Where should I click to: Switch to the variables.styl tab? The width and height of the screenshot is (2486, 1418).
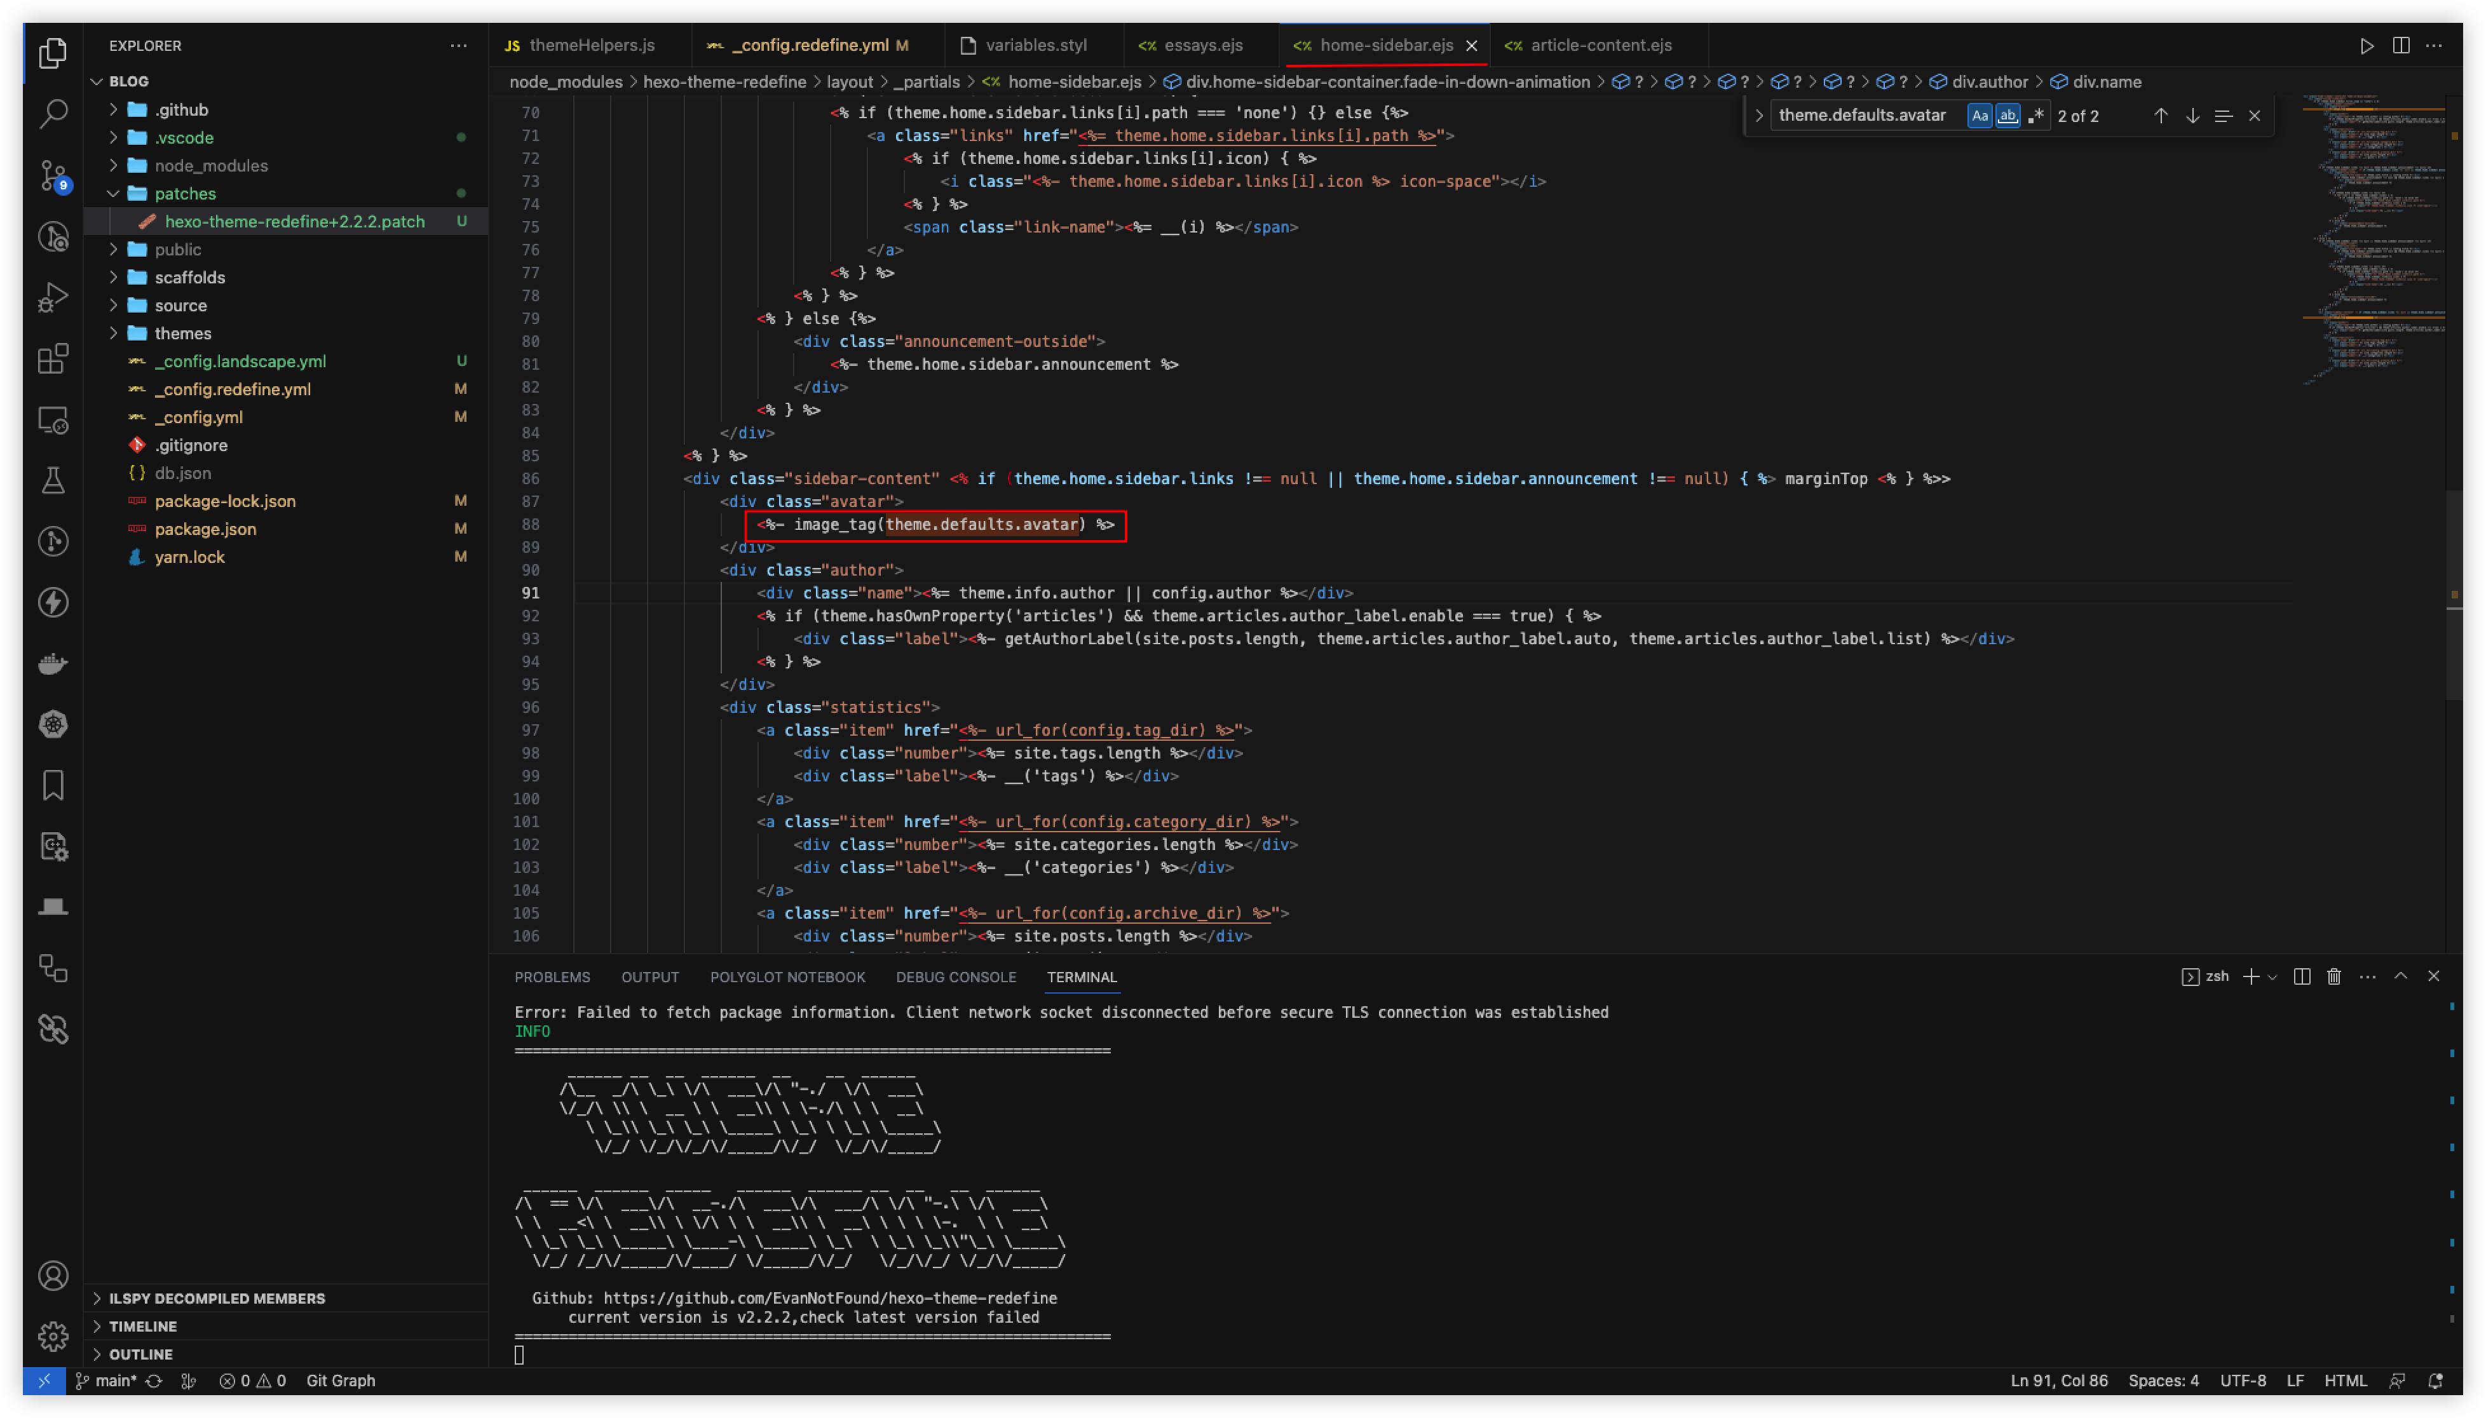(x=1035, y=45)
